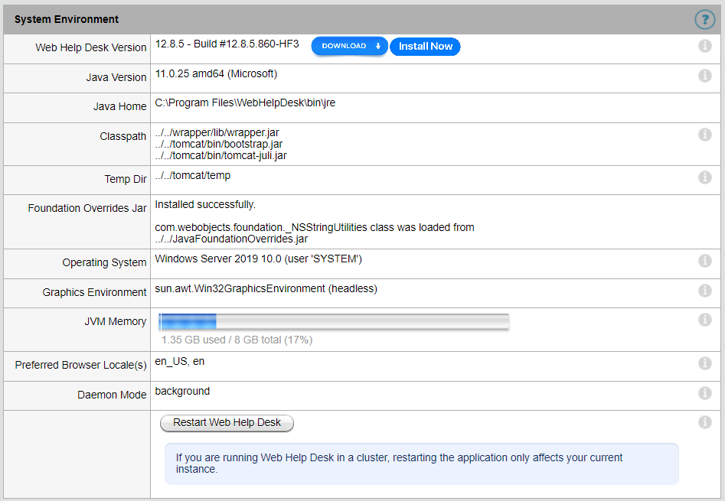Click the cluster restart notice message box
This screenshot has height=501, width=725.
421,464
